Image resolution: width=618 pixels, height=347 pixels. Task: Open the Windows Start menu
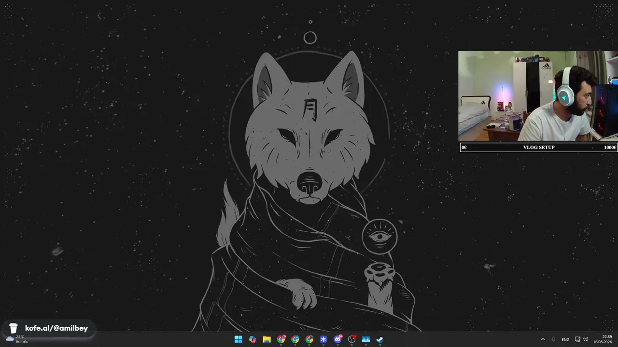point(238,339)
